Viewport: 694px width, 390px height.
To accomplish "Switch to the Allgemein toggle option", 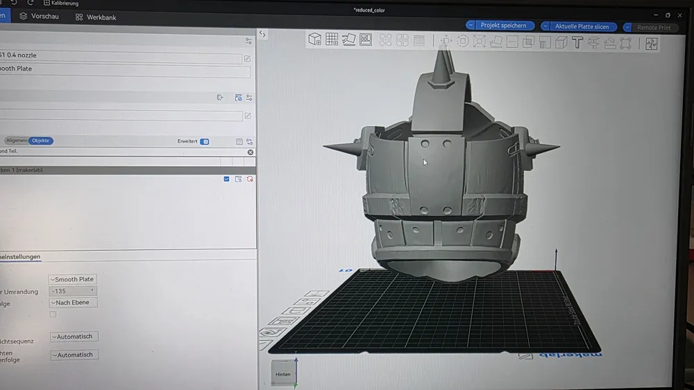I will [17, 141].
